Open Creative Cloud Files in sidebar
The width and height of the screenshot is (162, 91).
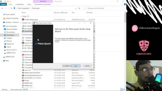click(x=12, y=18)
